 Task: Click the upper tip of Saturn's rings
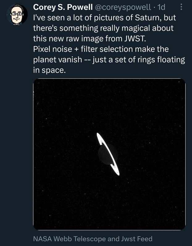coord(98,135)
